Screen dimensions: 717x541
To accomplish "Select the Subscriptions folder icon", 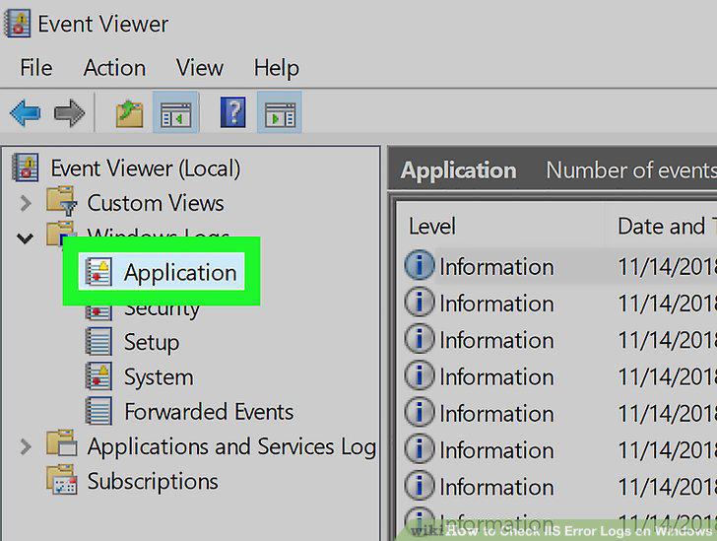I will (61, 479).
